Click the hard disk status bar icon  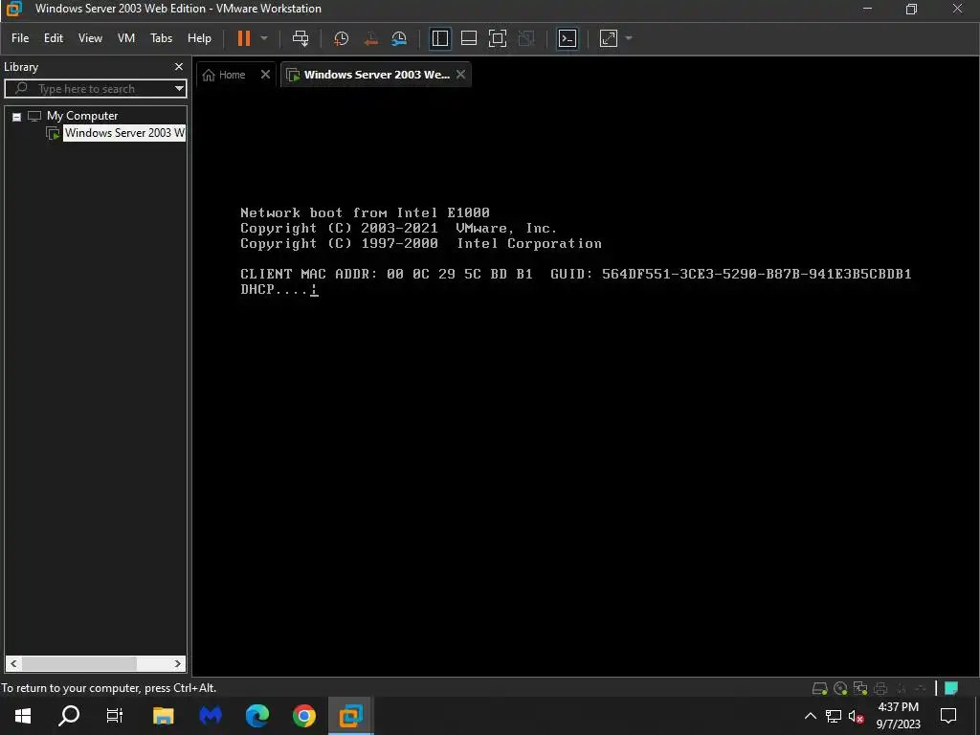(x=819, y=689)
